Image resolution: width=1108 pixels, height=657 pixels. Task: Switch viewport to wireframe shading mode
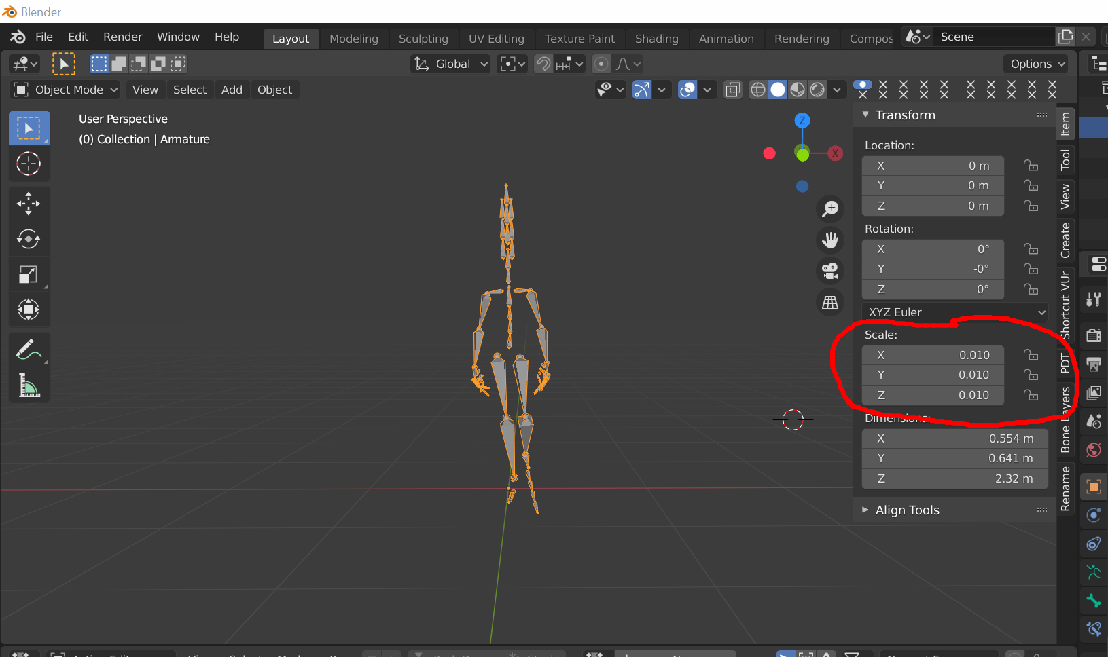[758, 89]
